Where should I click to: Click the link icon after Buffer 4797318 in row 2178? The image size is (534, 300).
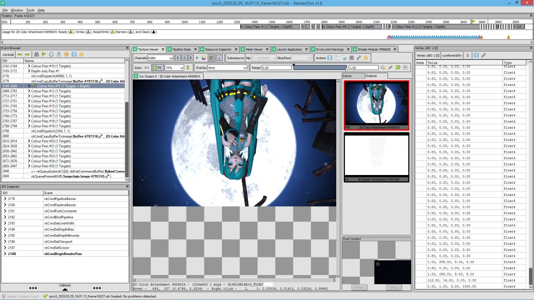pos(101,81)
